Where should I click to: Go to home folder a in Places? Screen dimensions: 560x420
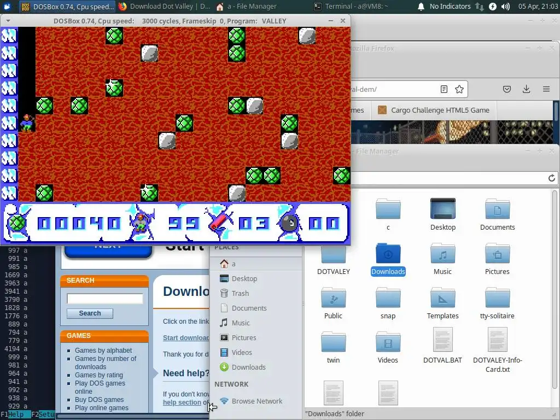click(256, 264)
